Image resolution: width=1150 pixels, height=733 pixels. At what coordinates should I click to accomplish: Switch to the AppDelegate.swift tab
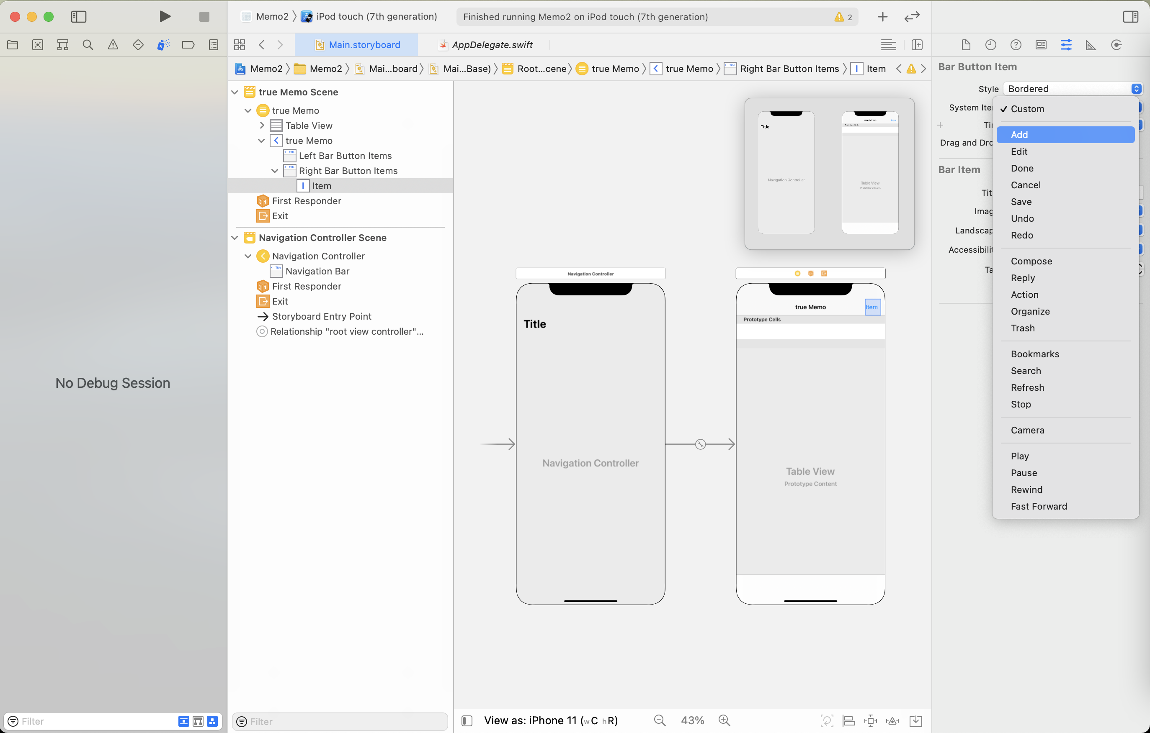(x=492, y=45)
